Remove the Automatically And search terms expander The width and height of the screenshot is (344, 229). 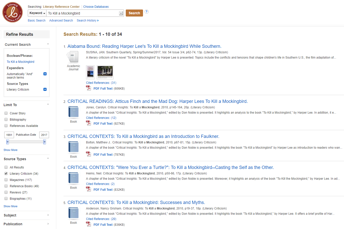click(x=45, y=74)
